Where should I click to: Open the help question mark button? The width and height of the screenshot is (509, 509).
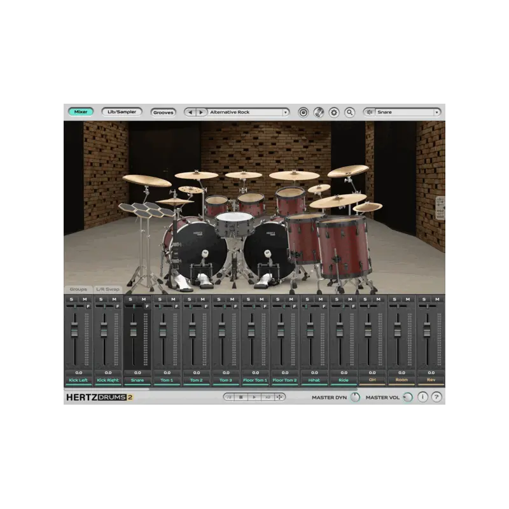tap(436, 397)
